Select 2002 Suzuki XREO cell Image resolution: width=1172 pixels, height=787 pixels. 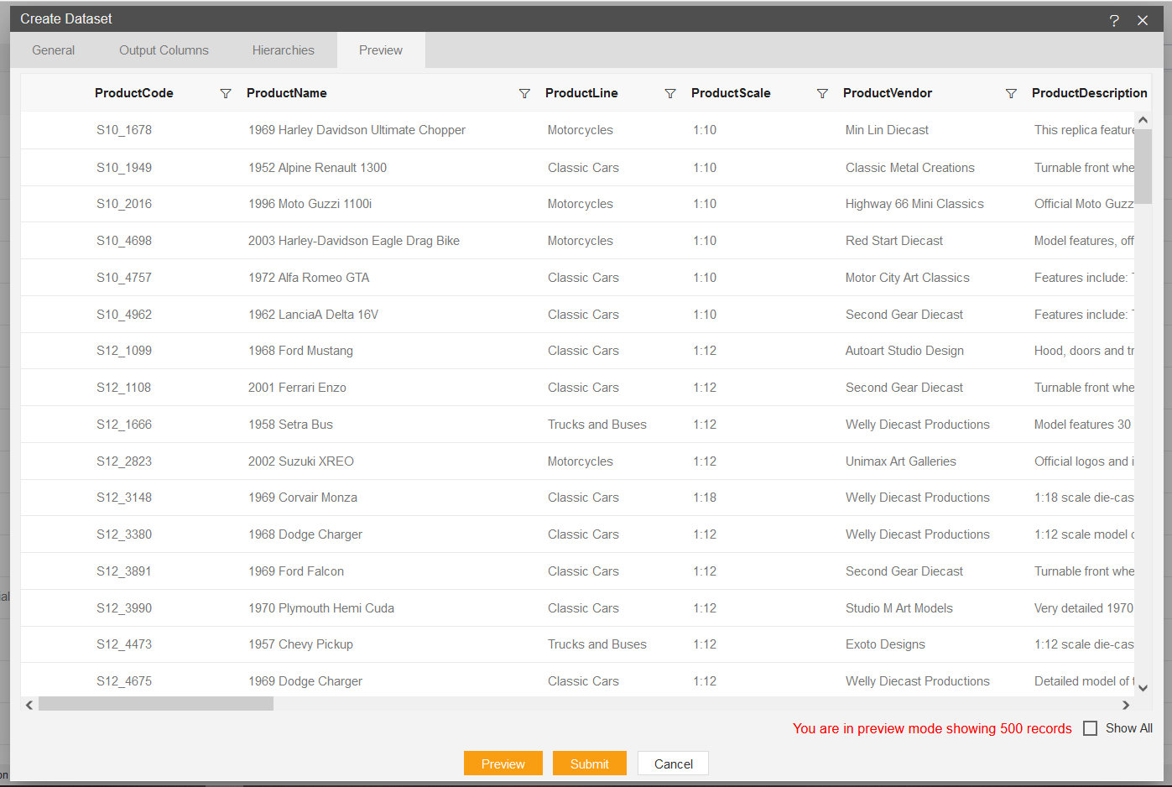301,461
